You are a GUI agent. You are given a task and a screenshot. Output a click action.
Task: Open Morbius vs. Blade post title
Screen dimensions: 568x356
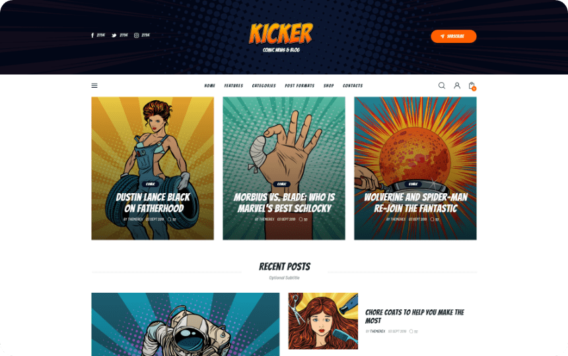coord(285,203)
